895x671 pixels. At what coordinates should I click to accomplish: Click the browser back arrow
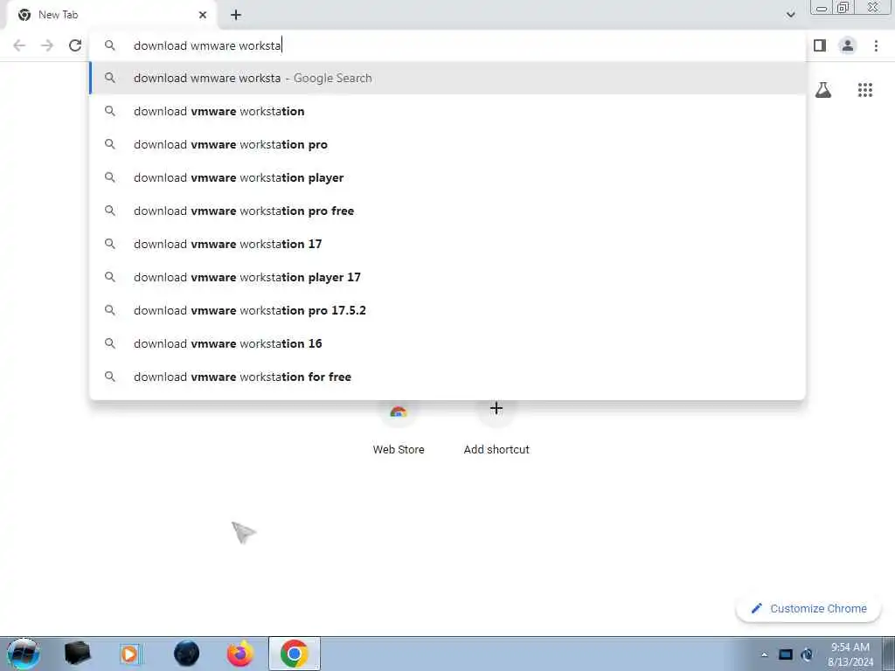pos(19,45)
